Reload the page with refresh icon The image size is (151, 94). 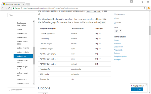(9, 8)
